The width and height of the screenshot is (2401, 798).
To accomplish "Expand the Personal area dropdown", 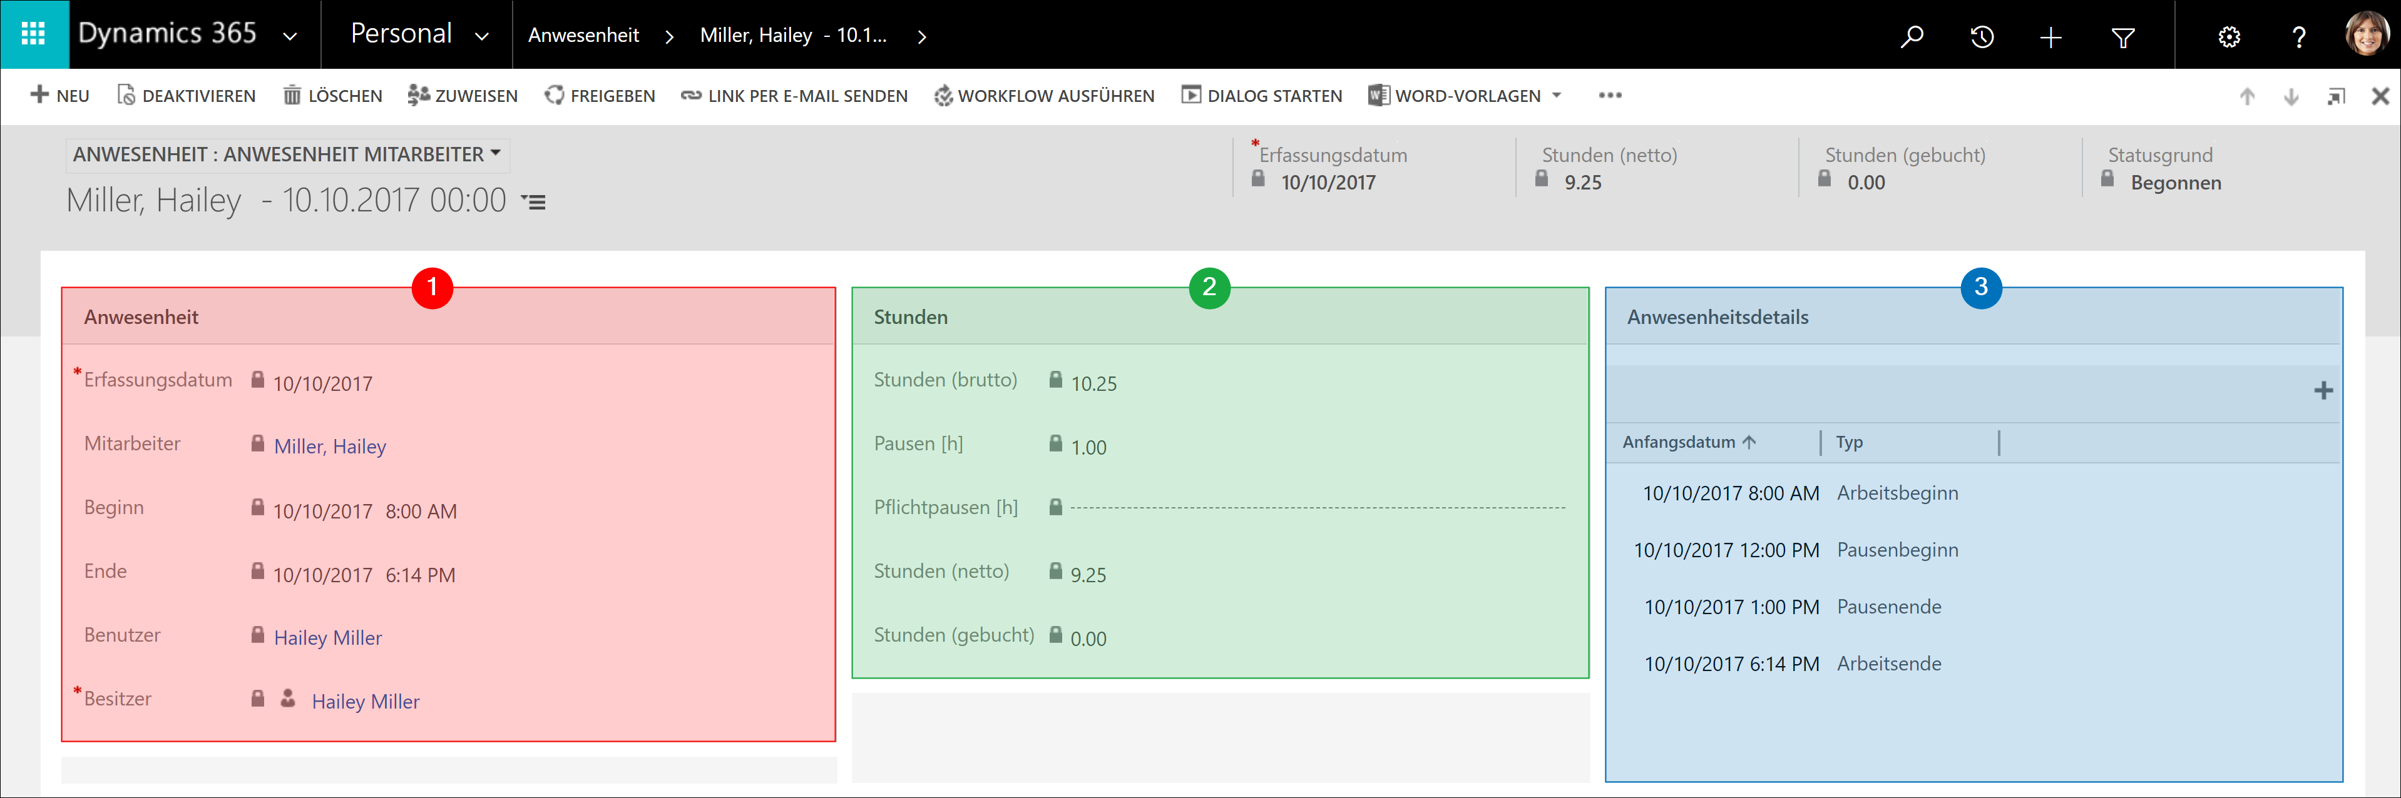I will [482, 36].
